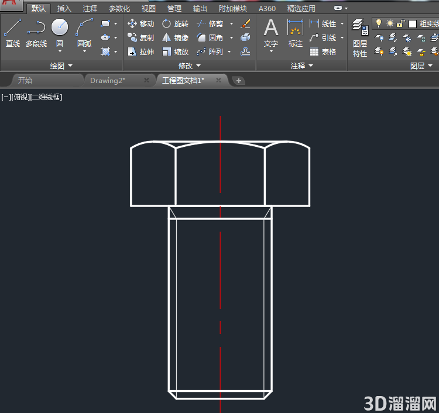Open the Featured Apps (精选应用) tab

pos(301,9)
